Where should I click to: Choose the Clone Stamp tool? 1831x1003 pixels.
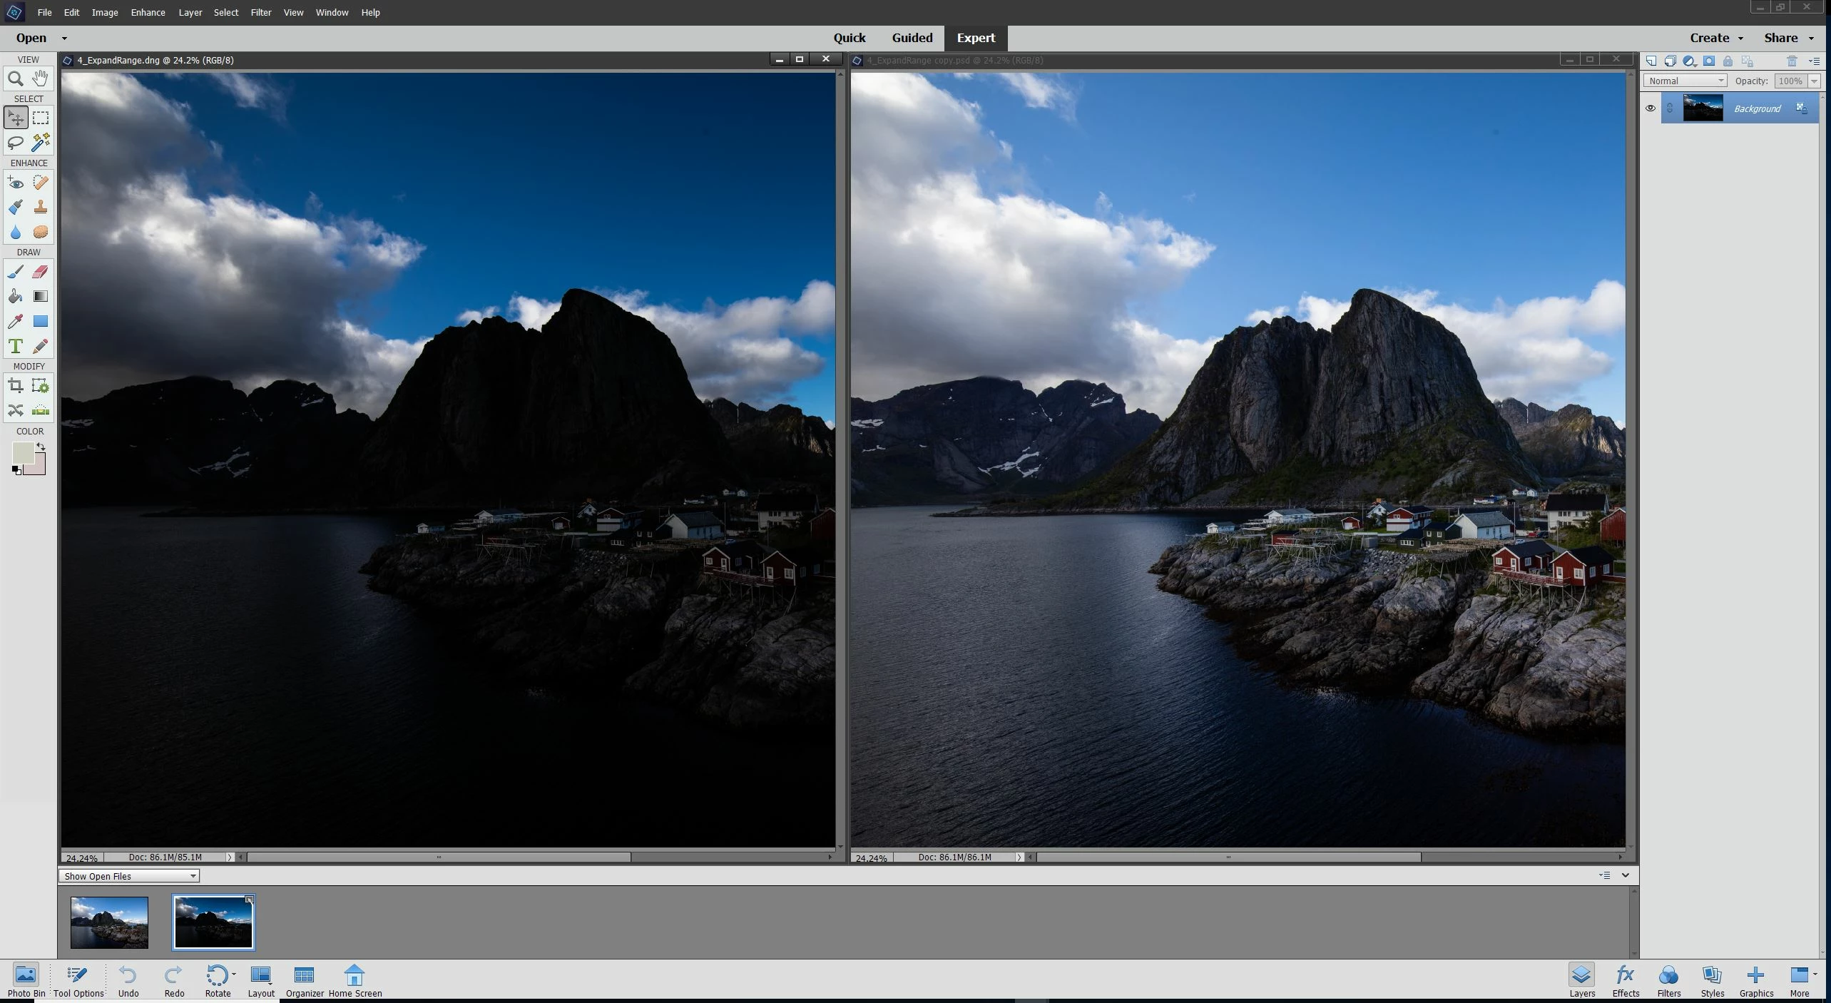[41, 207]
